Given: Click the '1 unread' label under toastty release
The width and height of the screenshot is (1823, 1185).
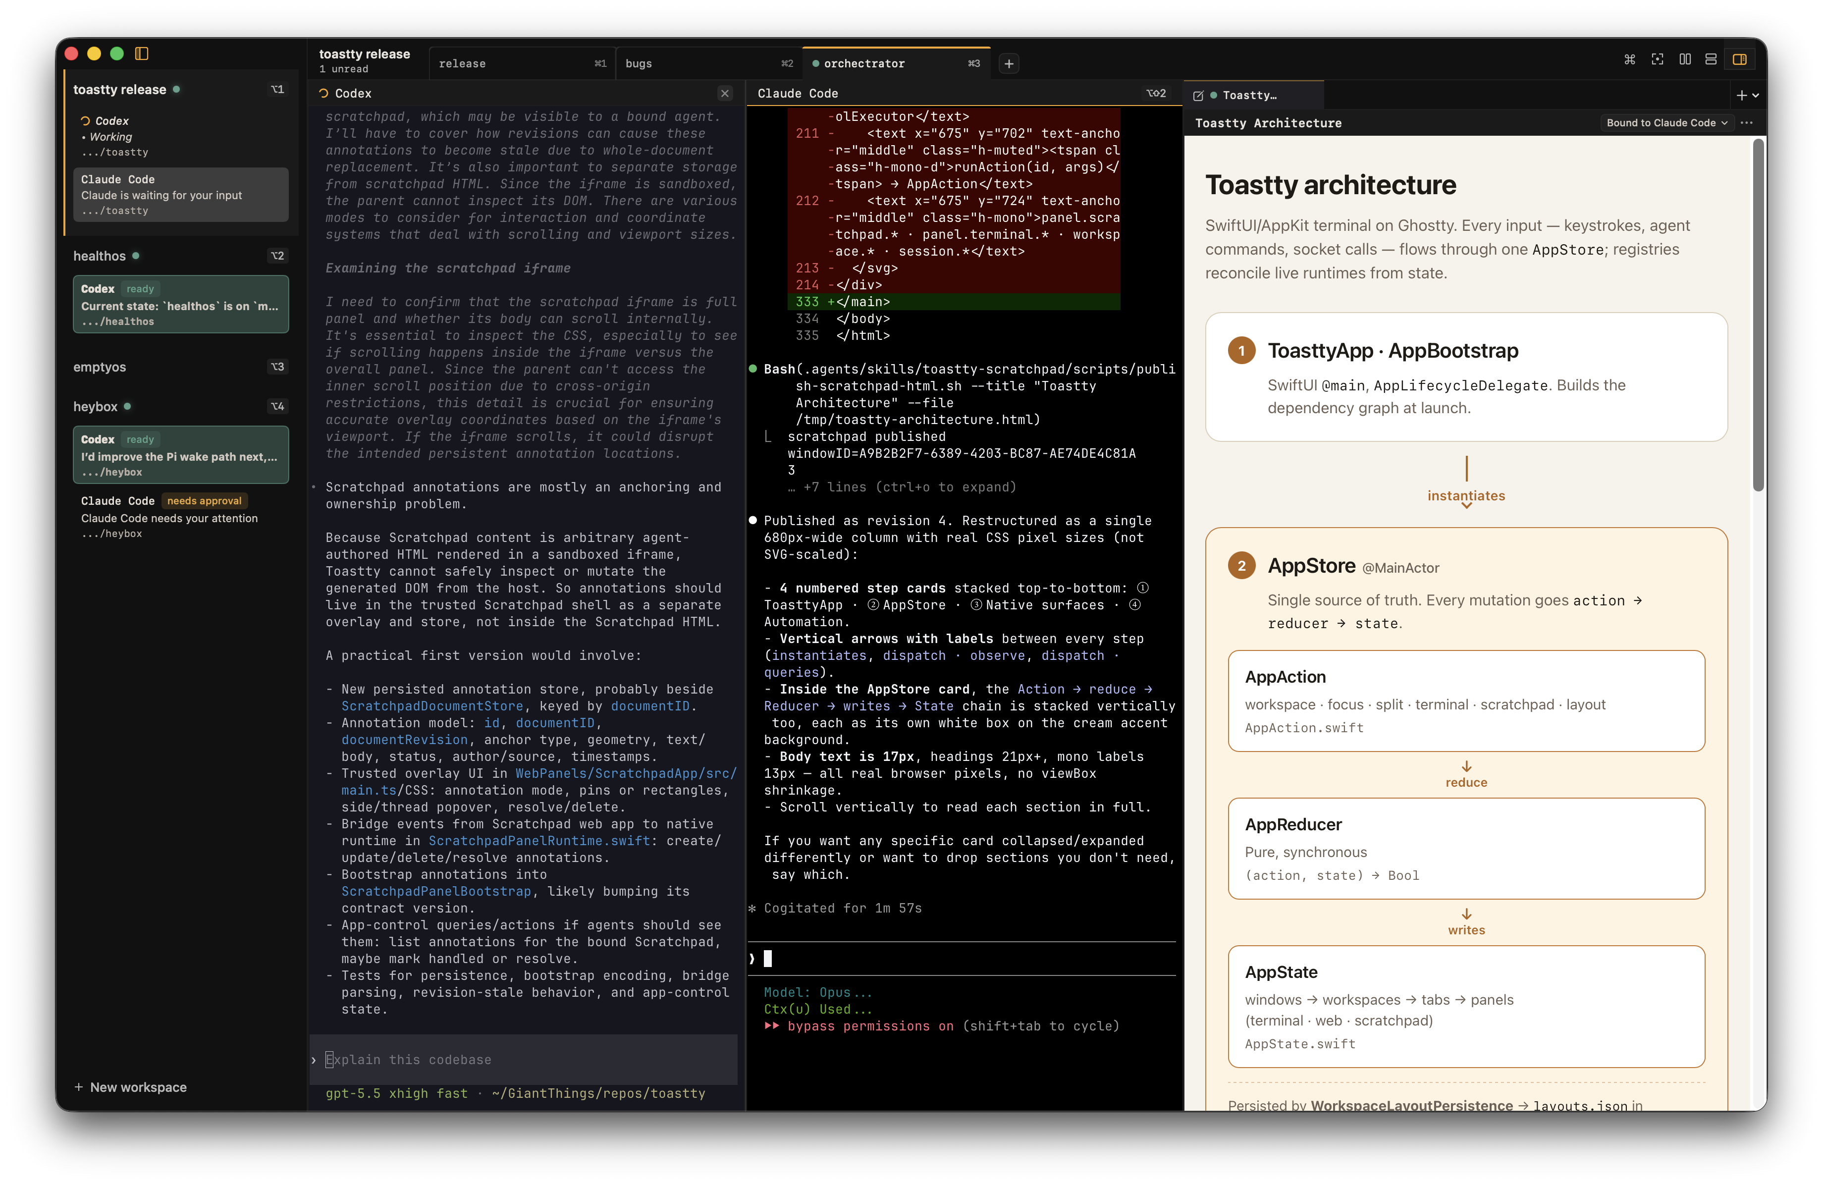Looking at the screenshot, I should click(x=343, y=69).
